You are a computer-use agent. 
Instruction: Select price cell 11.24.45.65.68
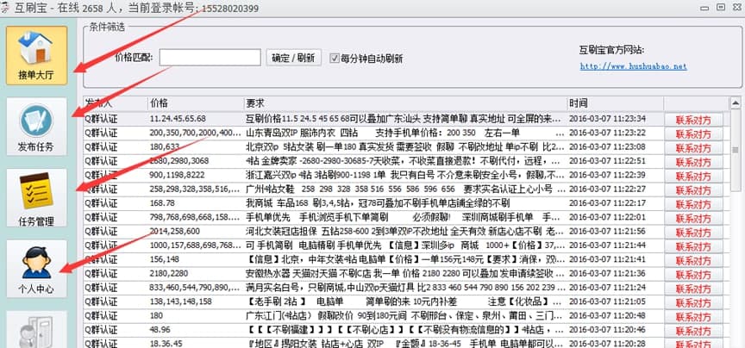pyautogui.click(x=178, y=119)
